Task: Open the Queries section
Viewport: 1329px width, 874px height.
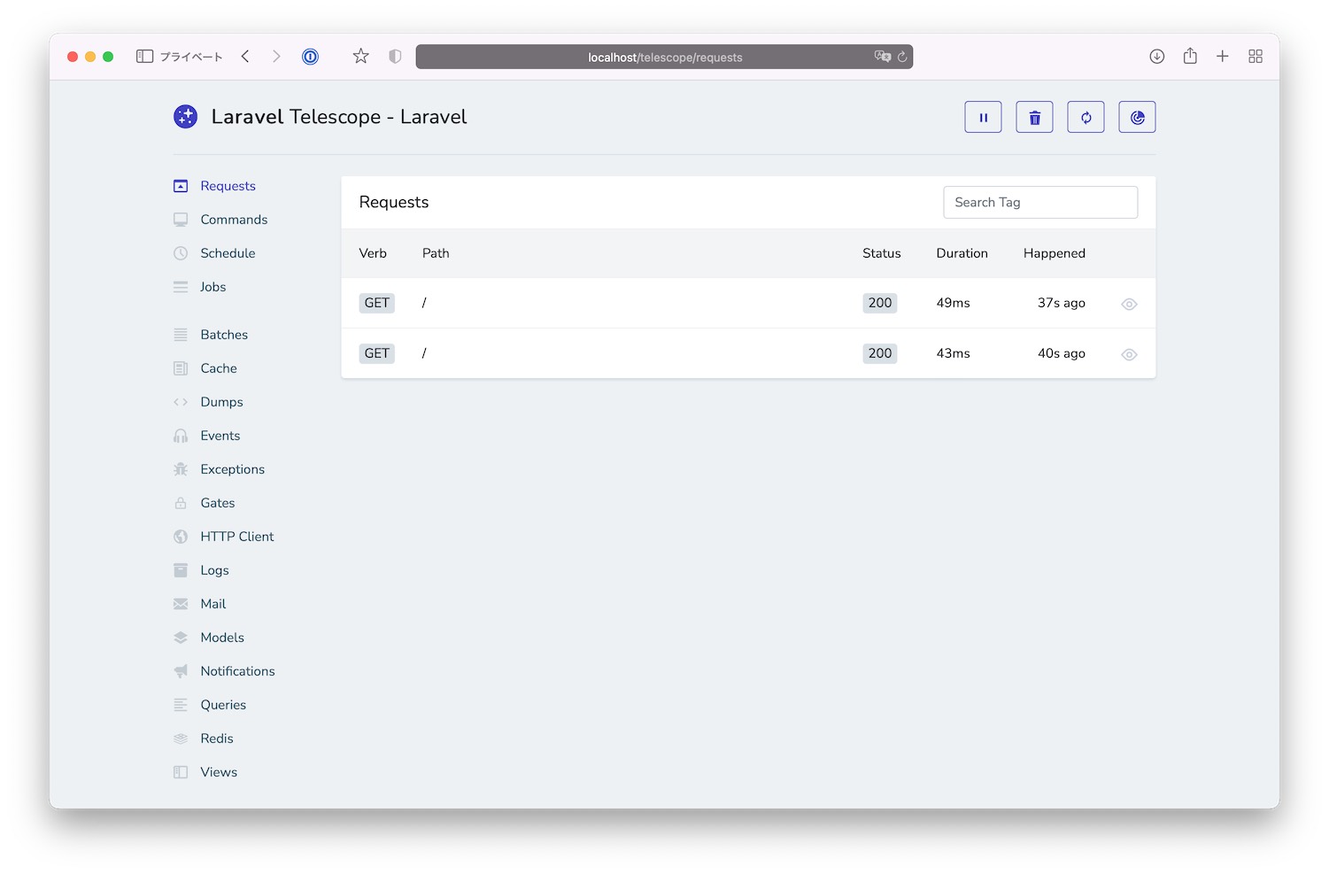Action: pos(222,705)
